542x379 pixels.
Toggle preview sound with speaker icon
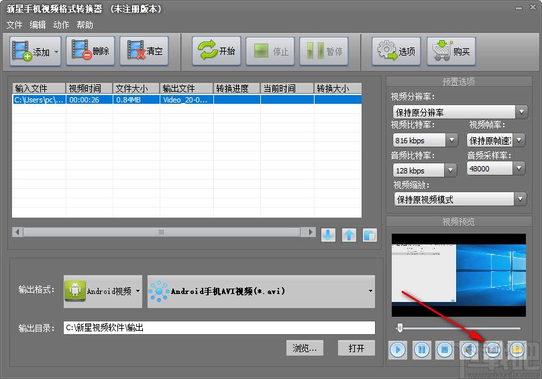pos(469,350)
